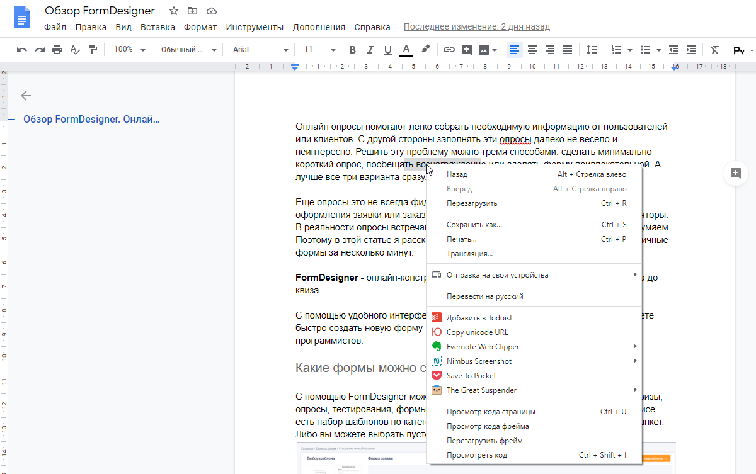Toggle bold formatting
756x474 pixels.
pos(352,50)
